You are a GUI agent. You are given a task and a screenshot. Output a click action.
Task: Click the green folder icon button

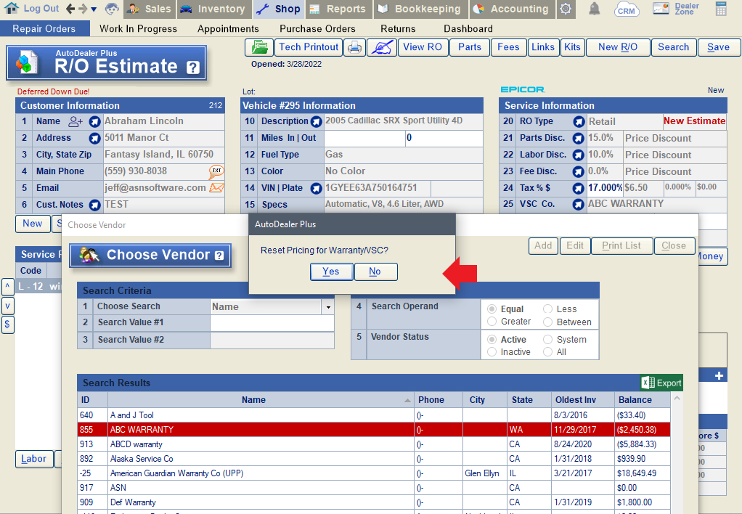coord(259,47)
